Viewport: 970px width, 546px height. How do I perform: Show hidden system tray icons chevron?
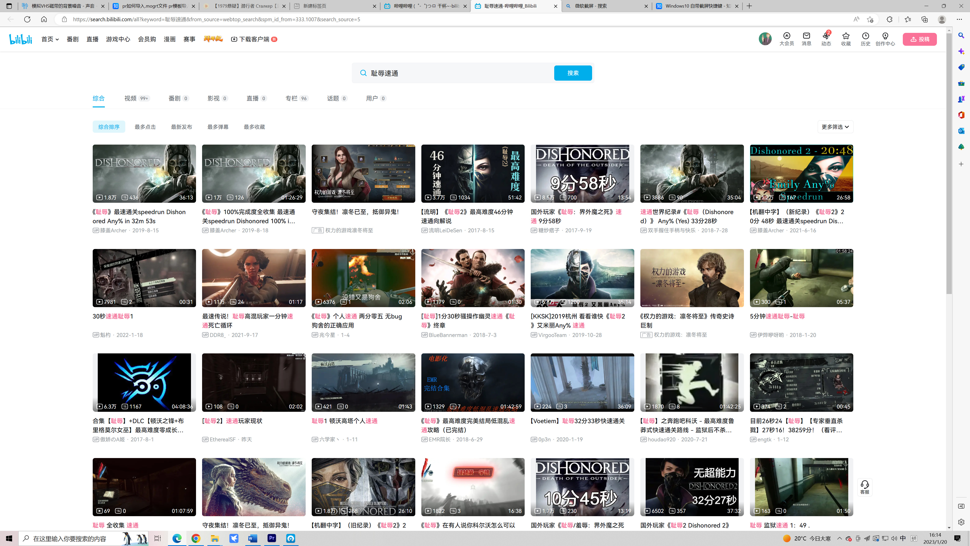839,538
